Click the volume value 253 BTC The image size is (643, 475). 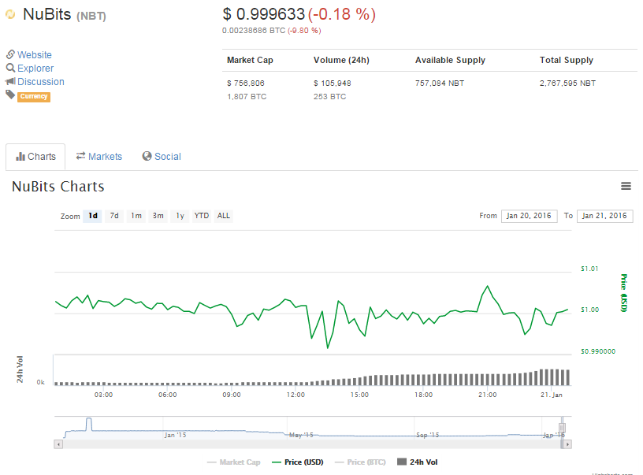tap(329, 97)
